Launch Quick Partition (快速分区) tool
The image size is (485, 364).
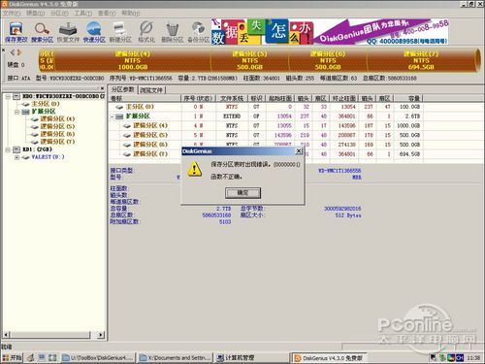(x=94, y=32)
